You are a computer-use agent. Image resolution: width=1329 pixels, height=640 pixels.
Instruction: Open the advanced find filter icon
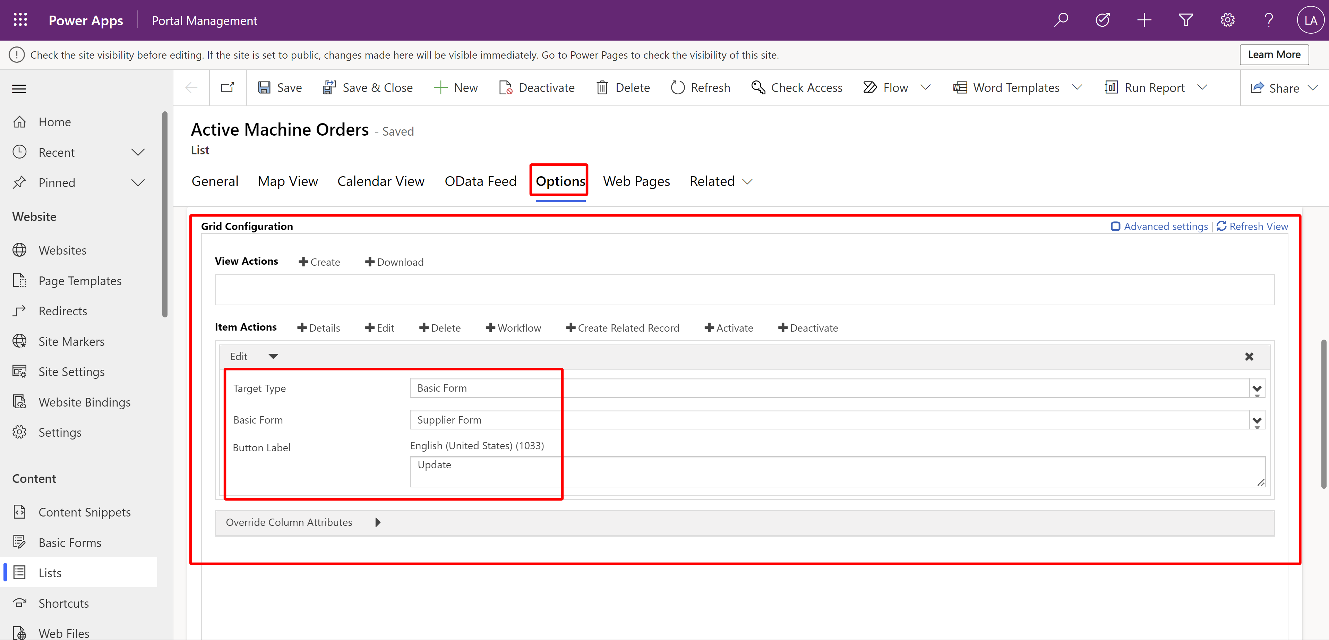1185,20
